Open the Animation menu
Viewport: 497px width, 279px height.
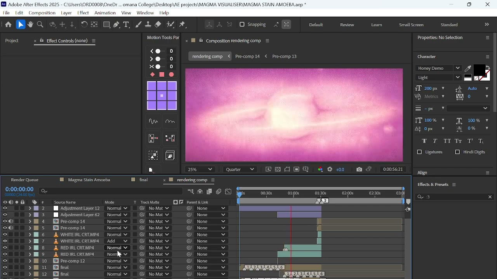105,13
